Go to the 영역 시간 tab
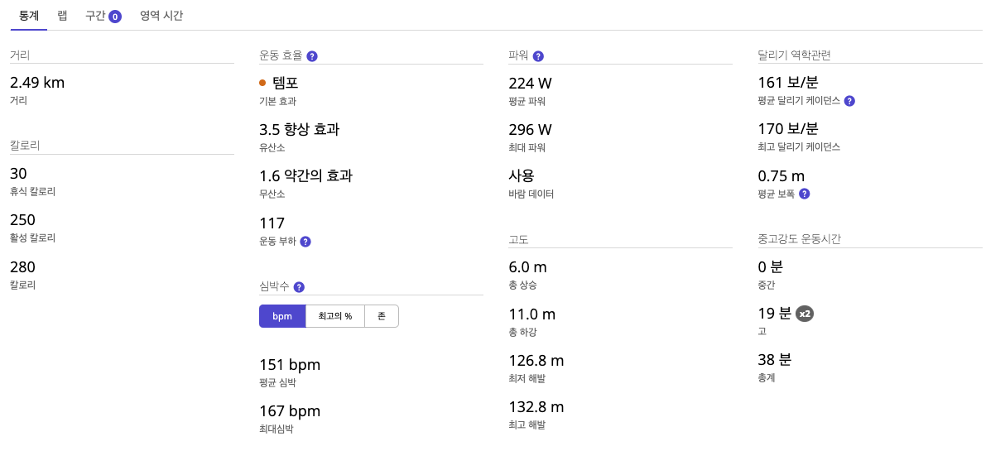 (x=161, y=16)
